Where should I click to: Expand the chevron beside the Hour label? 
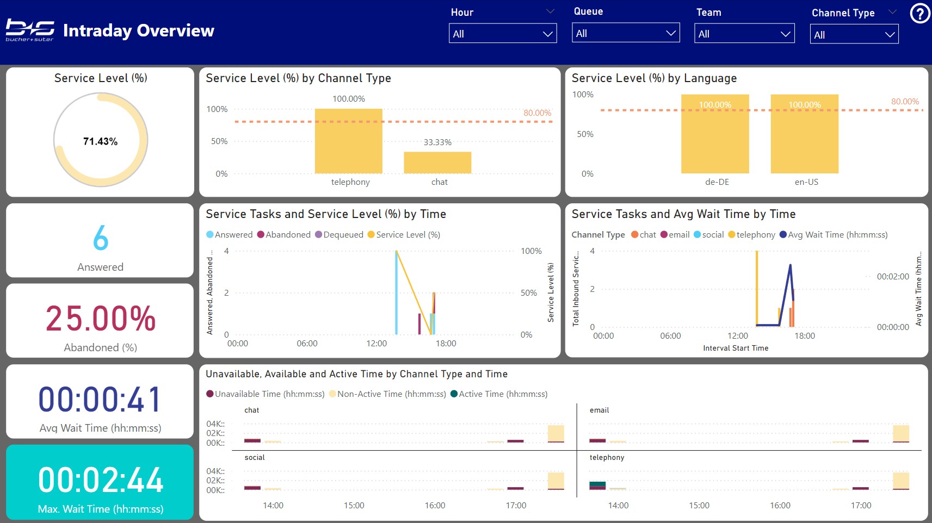[550, 11]
